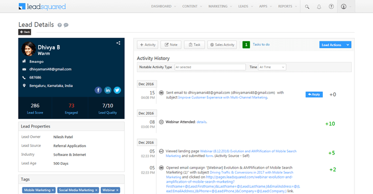
Task: Click the 286 Lead Score value
Action: point(35,106)
